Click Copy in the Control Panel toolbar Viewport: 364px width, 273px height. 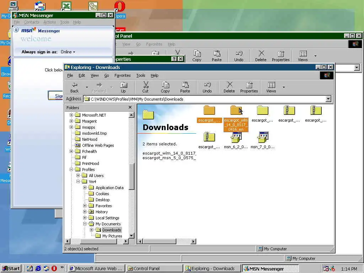click(x=197, y=56)
